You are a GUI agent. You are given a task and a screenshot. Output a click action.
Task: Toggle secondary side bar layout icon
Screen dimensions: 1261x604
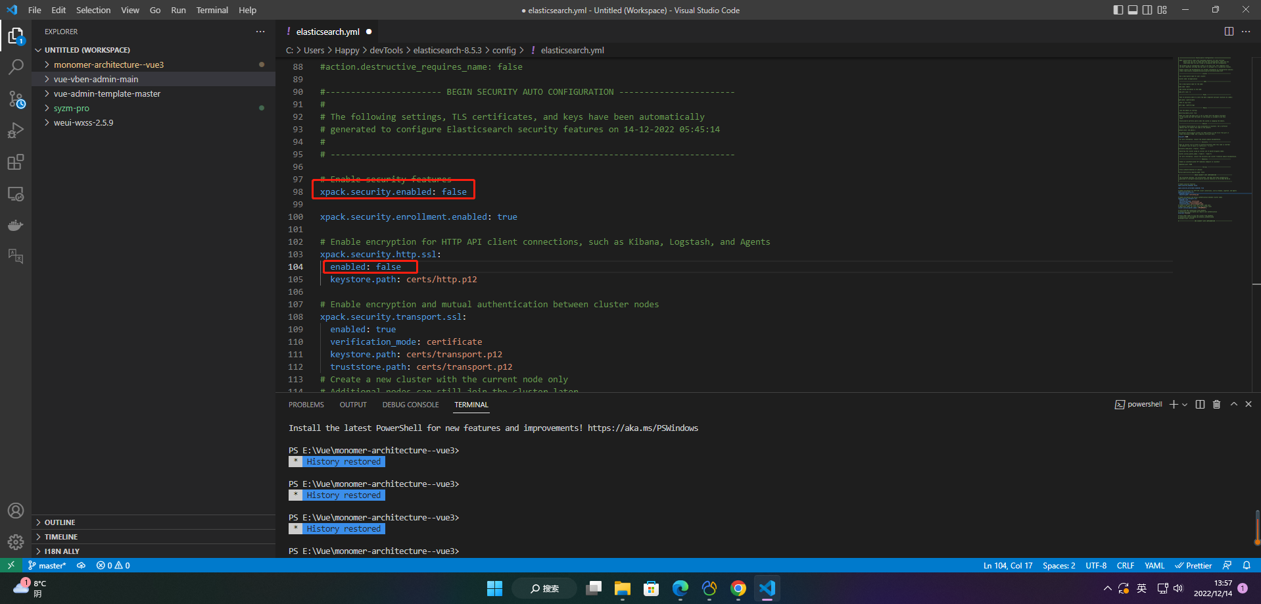[1147, 10]
